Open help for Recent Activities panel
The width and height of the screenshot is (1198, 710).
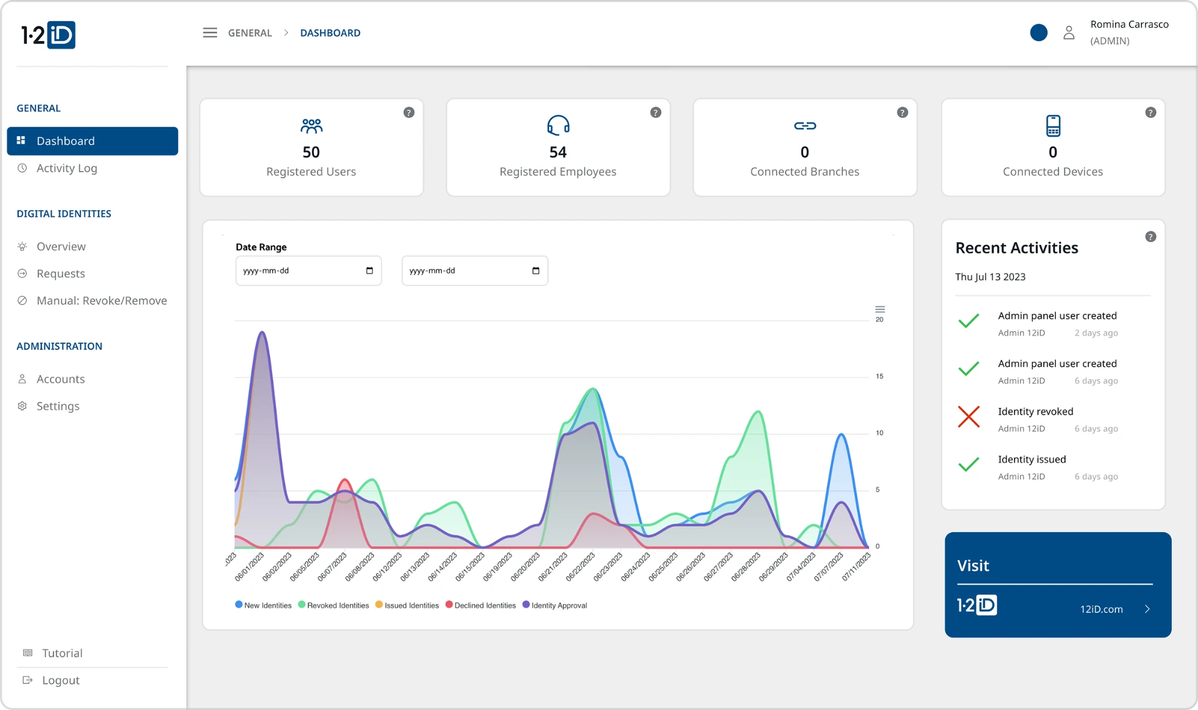tap(1151, 236)
